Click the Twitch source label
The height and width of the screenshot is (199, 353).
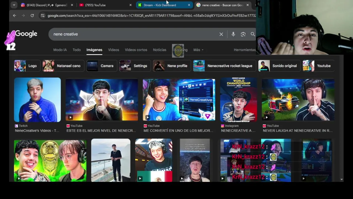coord(21,126)
